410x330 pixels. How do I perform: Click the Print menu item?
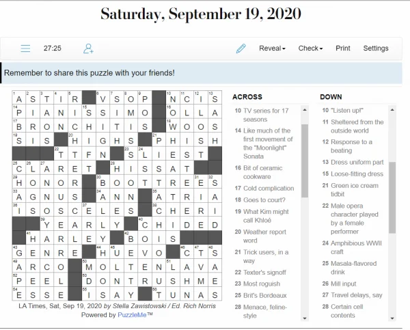343,49
